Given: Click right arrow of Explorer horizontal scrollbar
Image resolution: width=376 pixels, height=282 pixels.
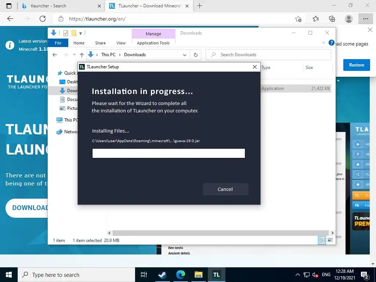Looking at the screenshot, I should [332, 233].
